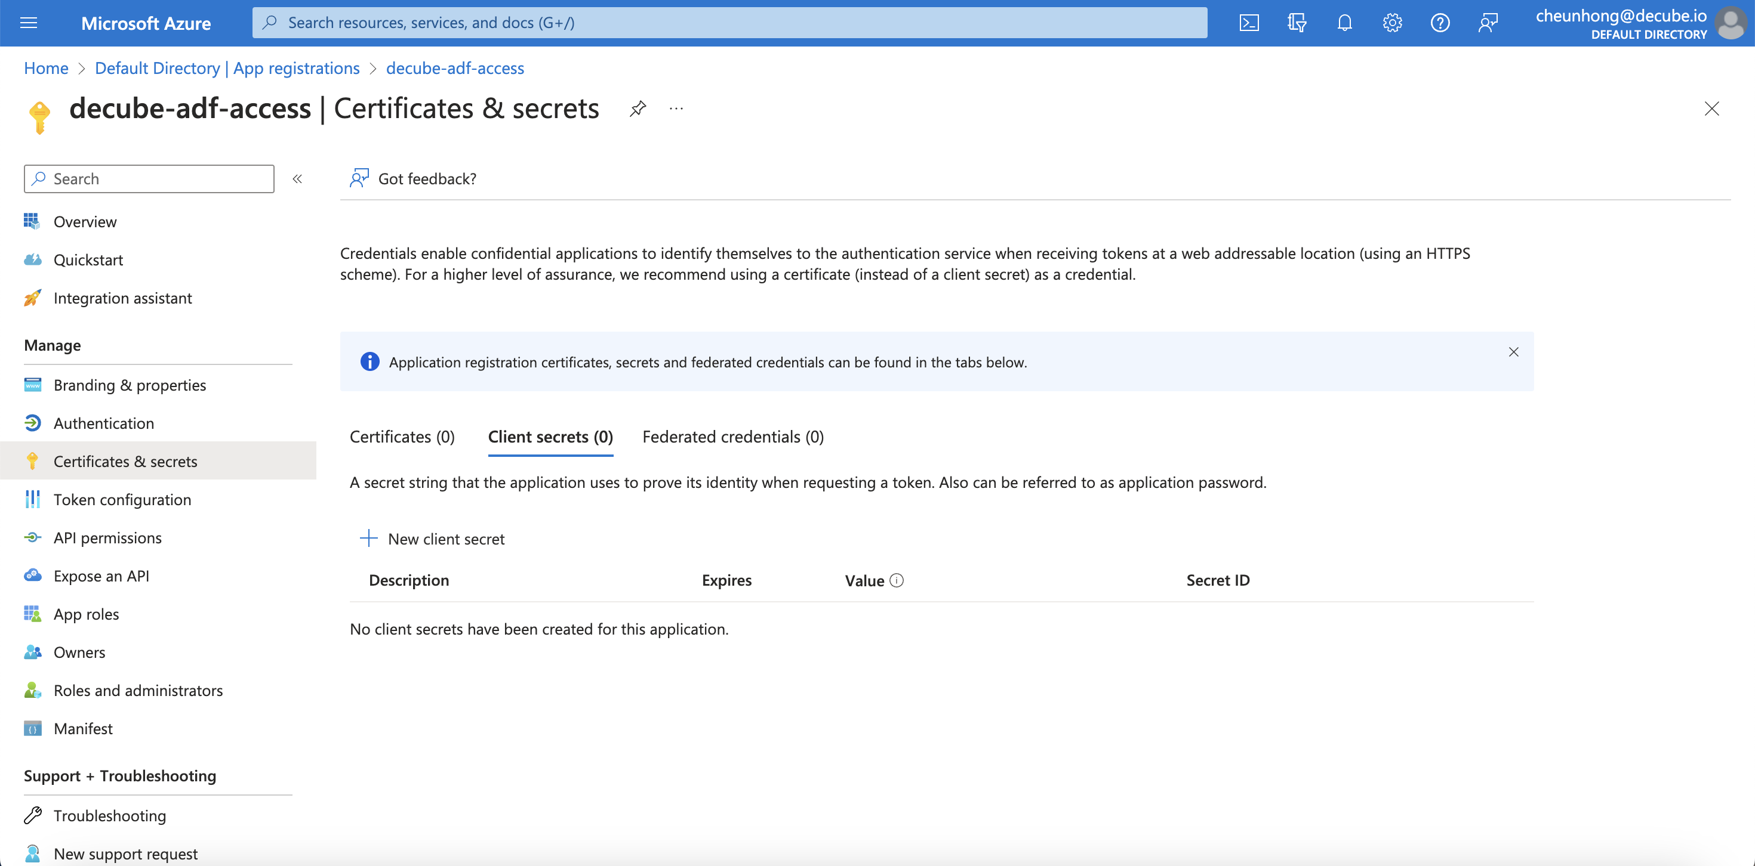The width and height of the screenshot is (1755, 866).
Task: Open Cloud Shell from top bar
Action: 1249,23
